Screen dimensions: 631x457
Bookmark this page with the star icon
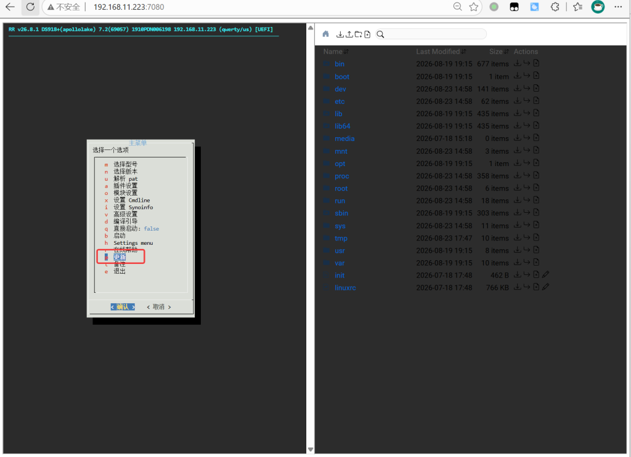point(474,7)
